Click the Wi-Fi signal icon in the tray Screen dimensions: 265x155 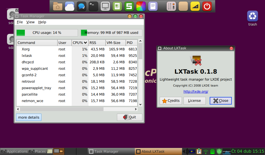[x=205, y=151]
